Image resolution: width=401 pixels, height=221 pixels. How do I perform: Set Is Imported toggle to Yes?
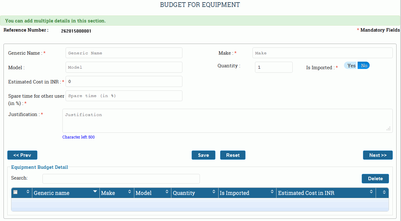[x=351, y=66]
